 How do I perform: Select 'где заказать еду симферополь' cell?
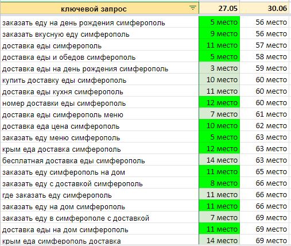[x=99, y=195]
